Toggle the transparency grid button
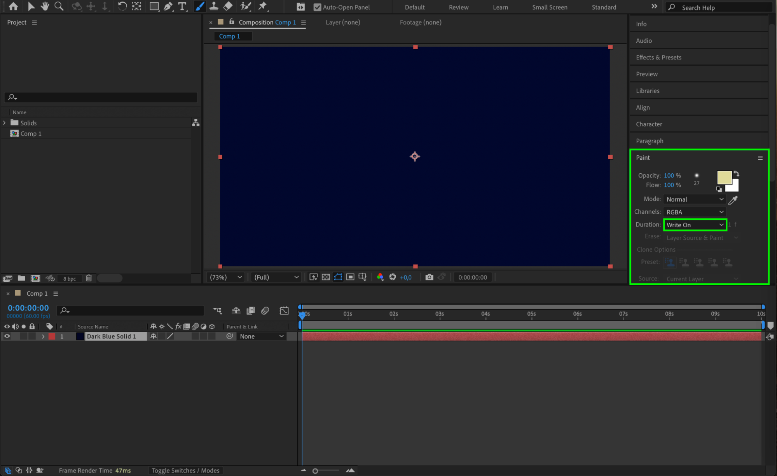777x476 pixels. pyautogui.click(x=326, y=277)
